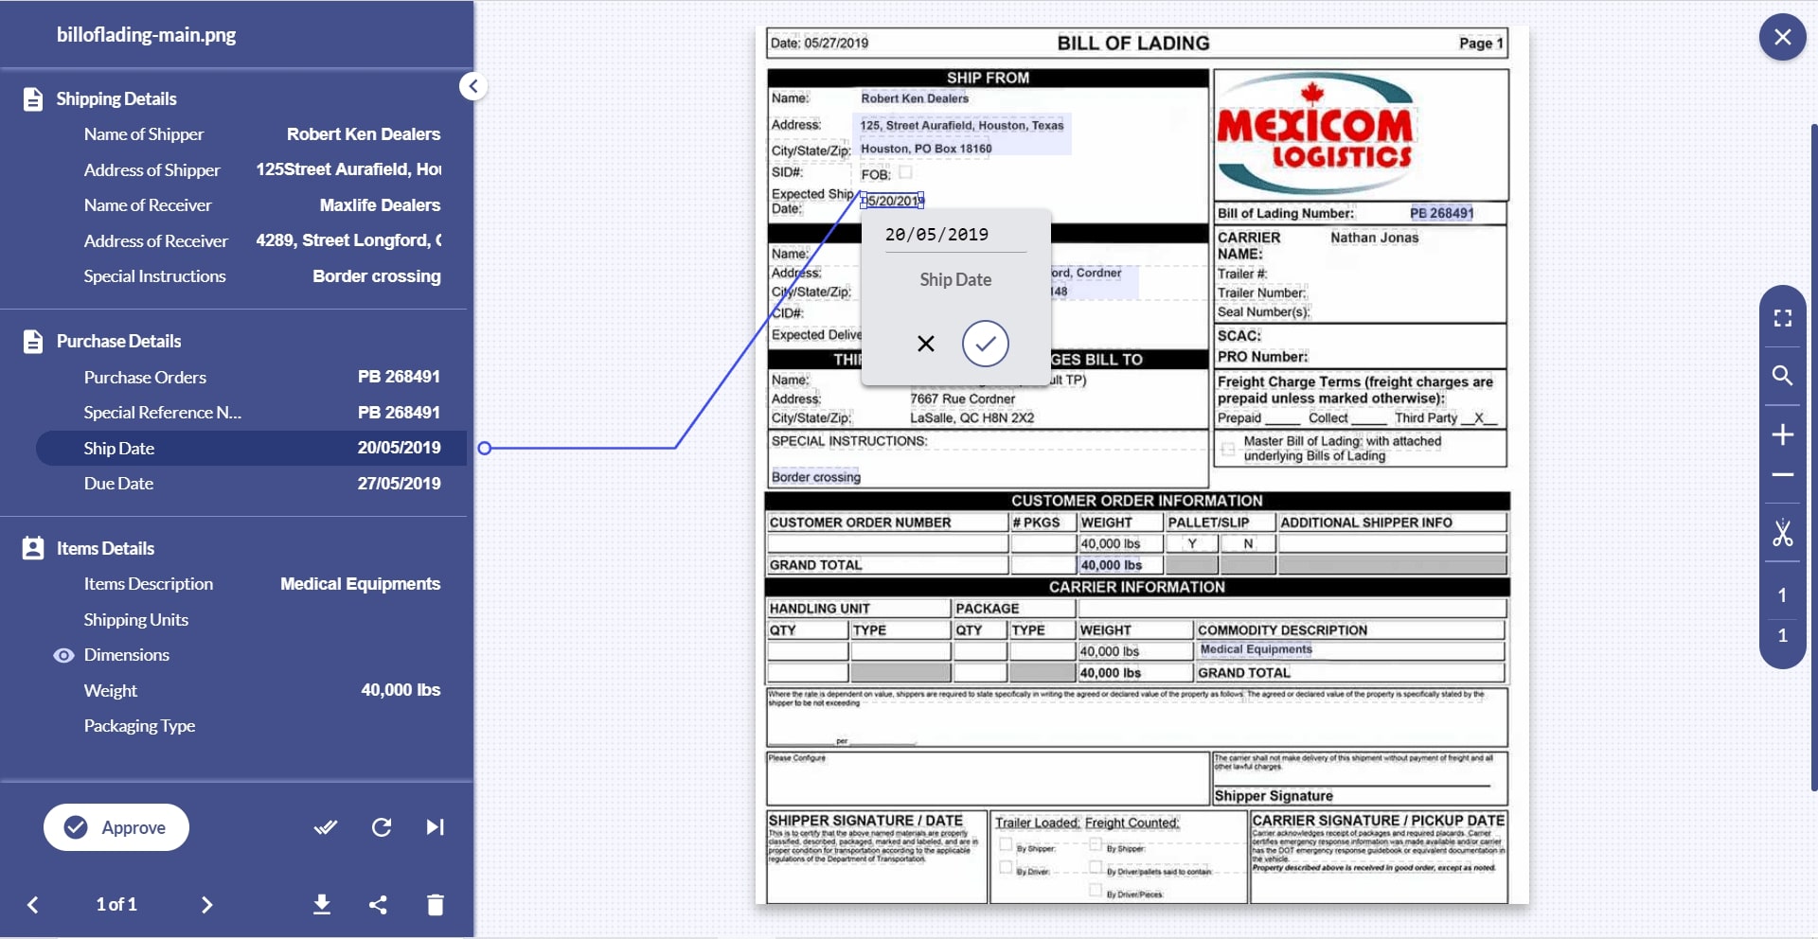Open the search tool on the right toolbar
Viewport: 1818px width, 939px height.
click(x=1783, y=376)
